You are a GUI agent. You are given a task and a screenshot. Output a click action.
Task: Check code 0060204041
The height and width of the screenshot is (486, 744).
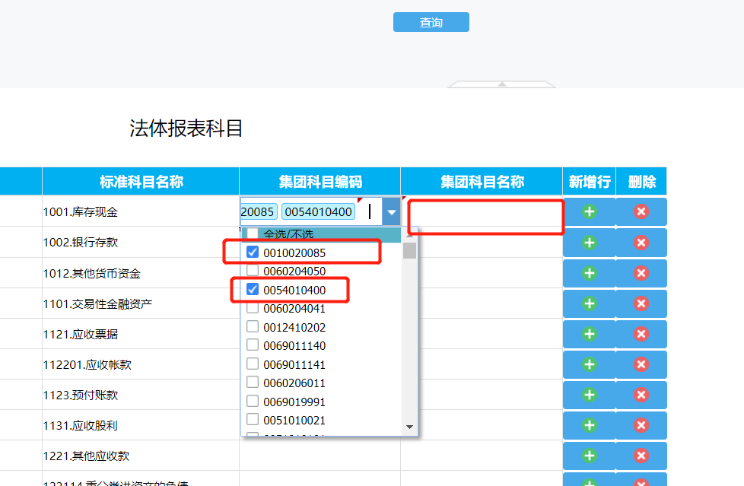(253, 308)
